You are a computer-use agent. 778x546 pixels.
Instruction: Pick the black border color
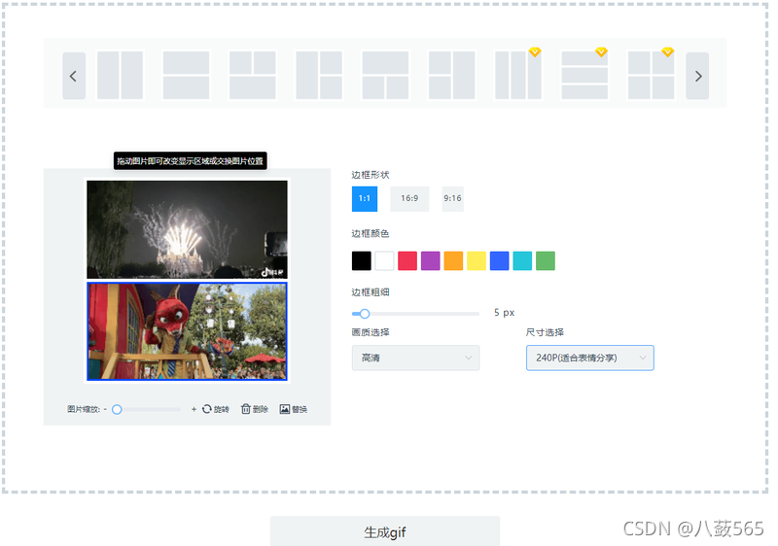pos(361,260)
